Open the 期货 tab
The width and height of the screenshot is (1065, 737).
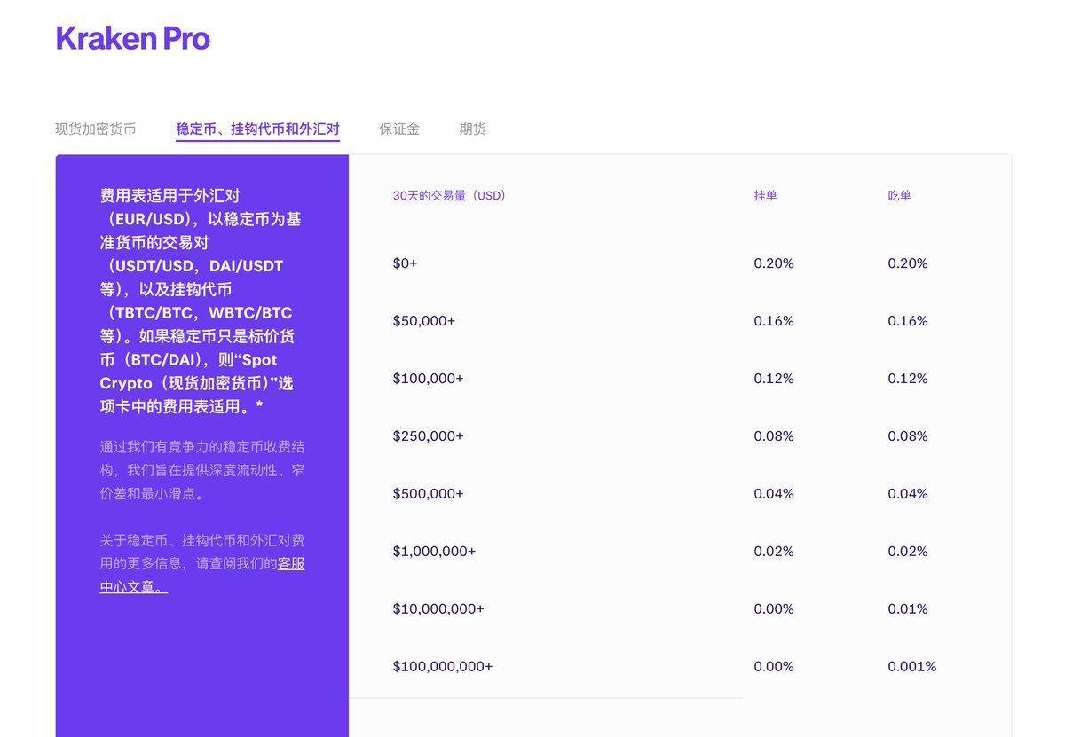473,129
